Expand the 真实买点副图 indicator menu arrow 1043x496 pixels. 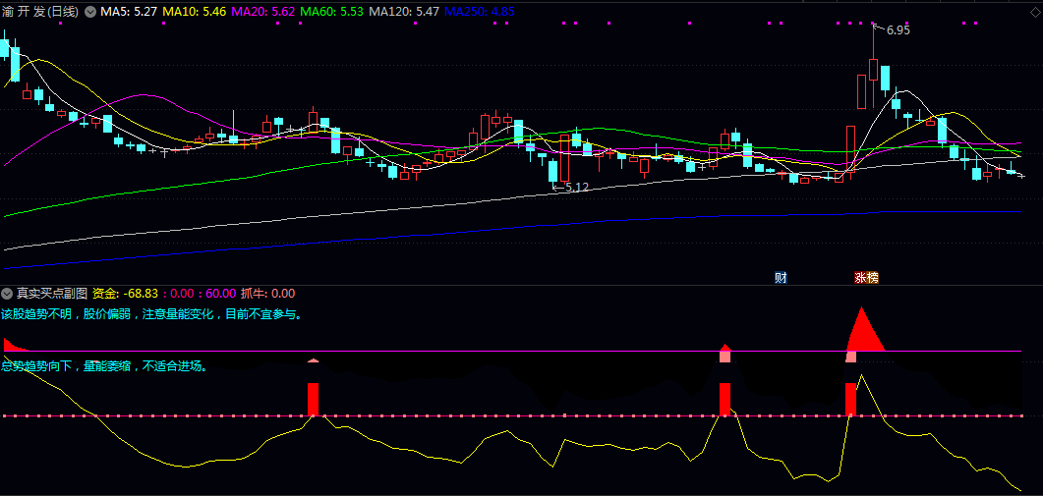coord(7,294)
